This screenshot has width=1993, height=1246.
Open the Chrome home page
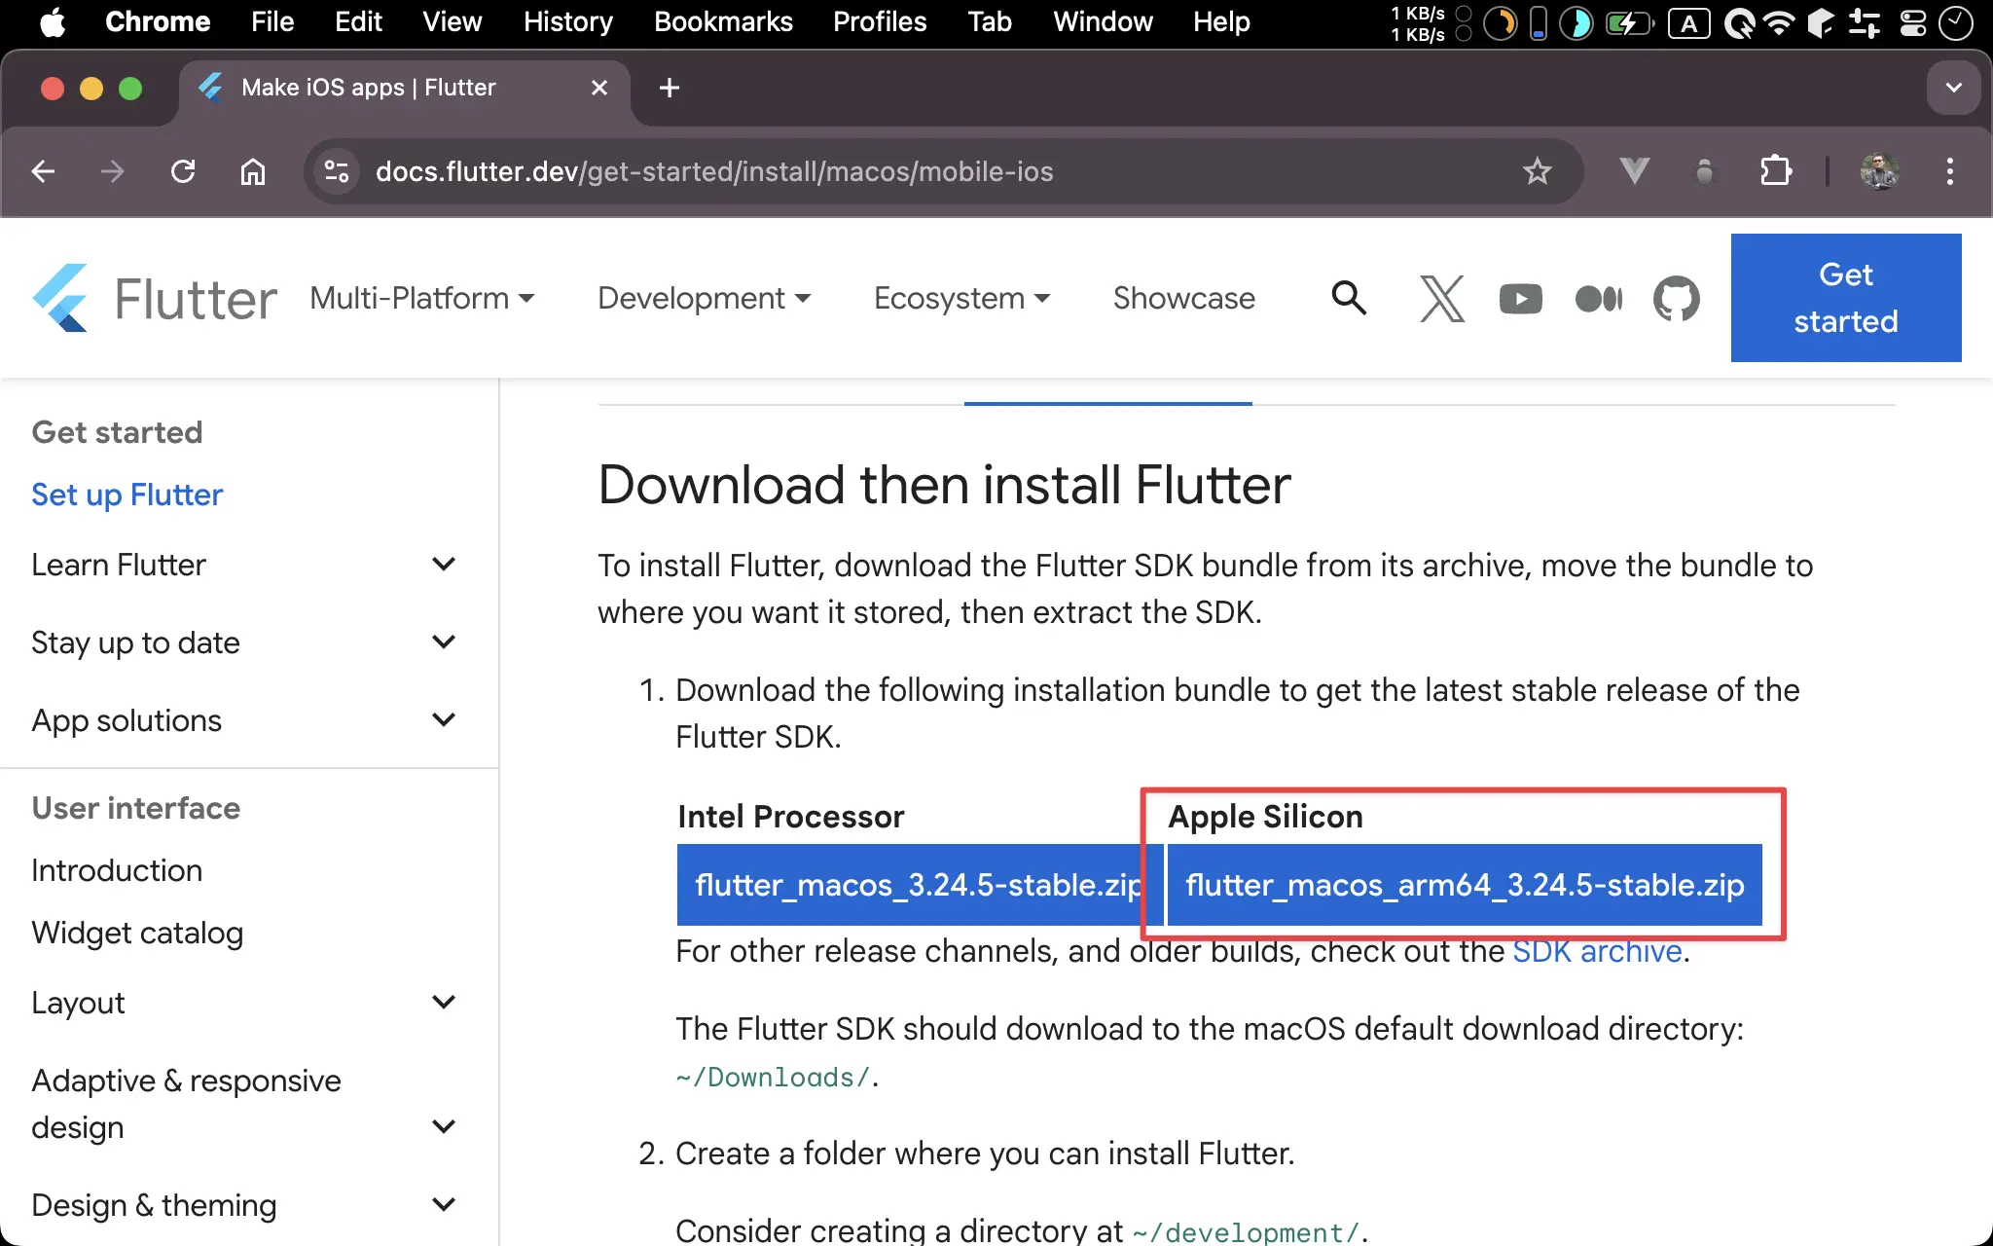point(253,172)
